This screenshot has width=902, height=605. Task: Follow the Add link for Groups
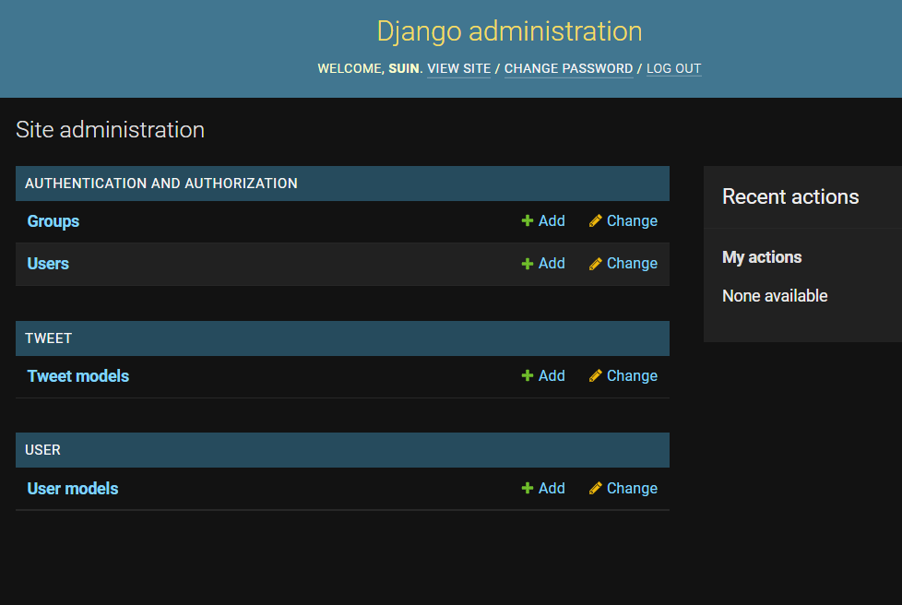[552, 220]
